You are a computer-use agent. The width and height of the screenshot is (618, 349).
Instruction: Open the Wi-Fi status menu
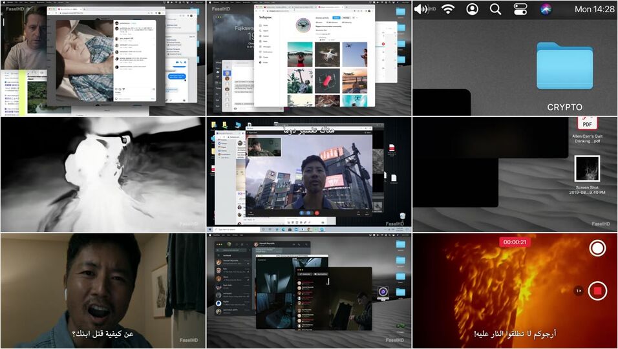tap(448, 9)
